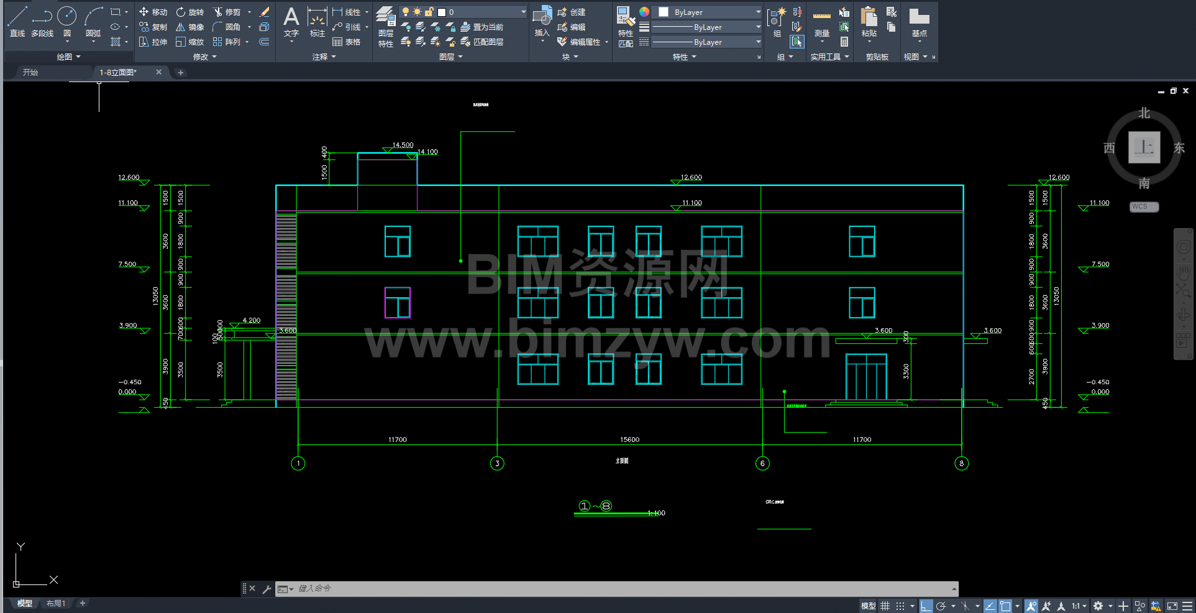Click the Move (移动) tool
The image size is (1196, 613).
point(153,12)
